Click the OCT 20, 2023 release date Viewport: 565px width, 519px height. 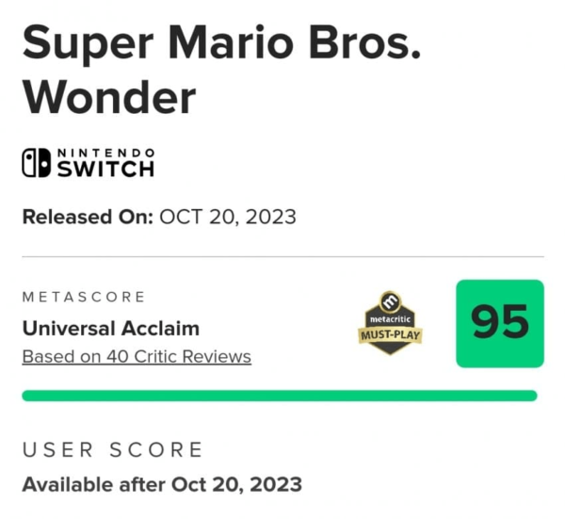tap(228, 218)
